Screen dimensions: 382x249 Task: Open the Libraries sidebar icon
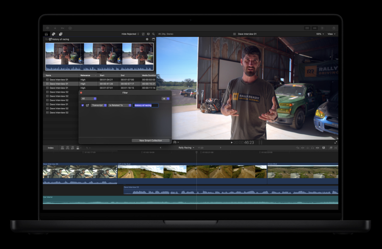[x=46, y=34]
